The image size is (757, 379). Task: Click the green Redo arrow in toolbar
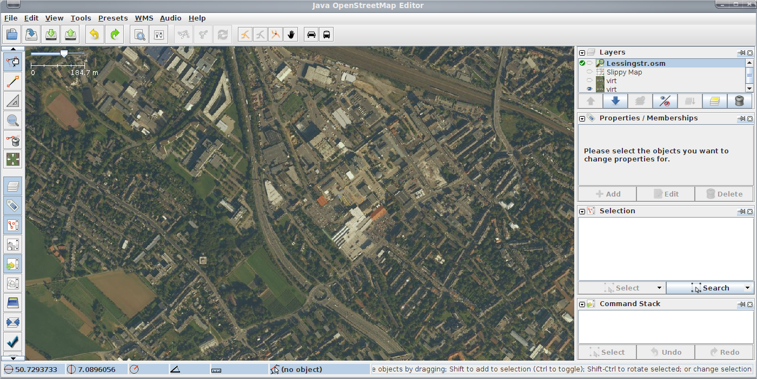tap(115, 35)
